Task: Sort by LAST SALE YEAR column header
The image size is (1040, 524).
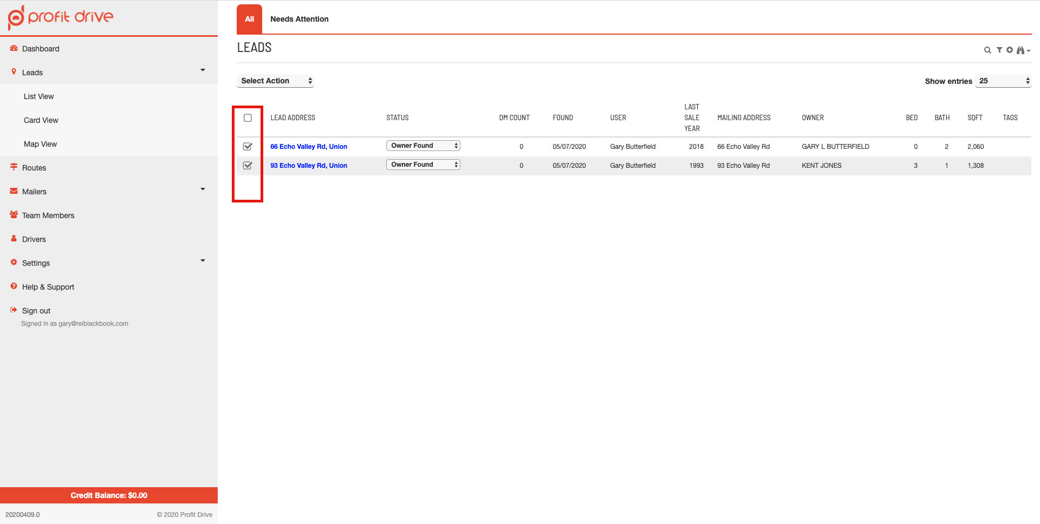Action: (692, 117)
